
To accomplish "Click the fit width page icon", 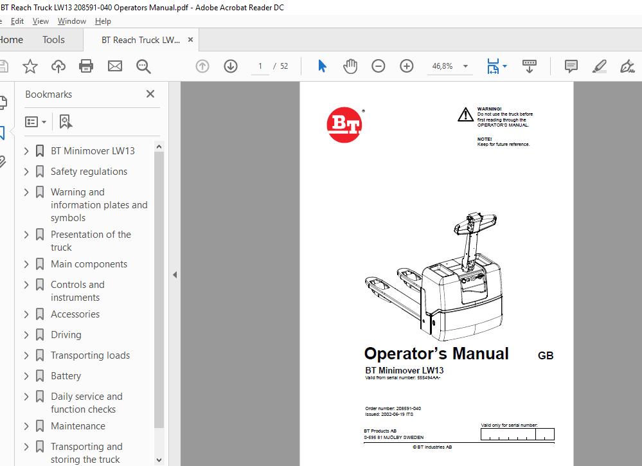I will [x=493, y=66].
